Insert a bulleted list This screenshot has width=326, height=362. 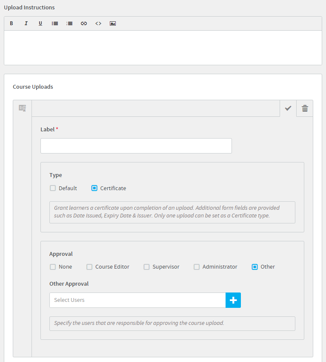click(x=55, y=23)
